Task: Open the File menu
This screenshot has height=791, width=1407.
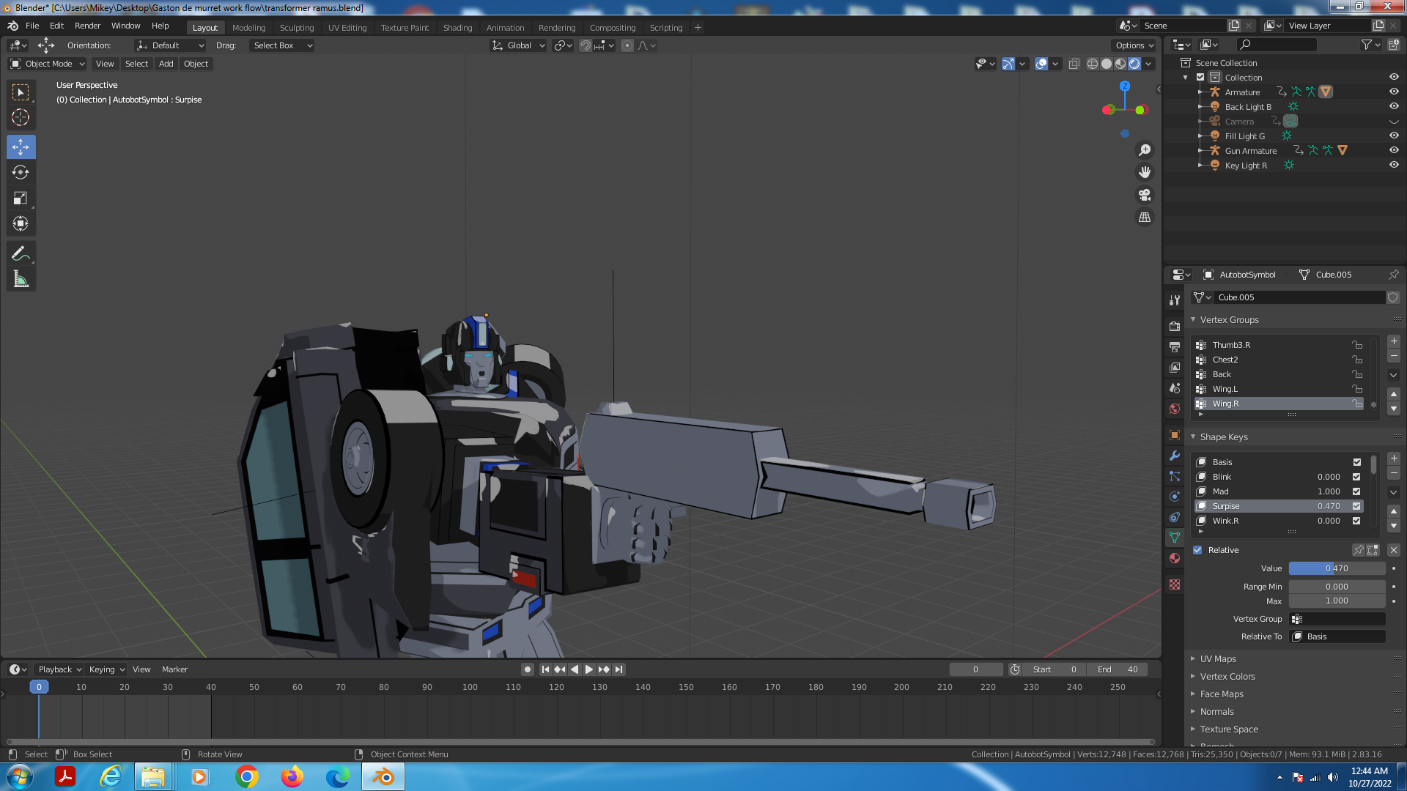Action: point(32,26)
